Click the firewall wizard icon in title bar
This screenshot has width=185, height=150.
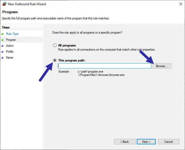(4, 4)
